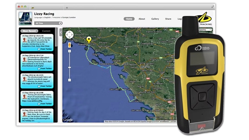
Task: Click avatar on 14/Sep 10:21:50 post
Action: tap(25, 40)
